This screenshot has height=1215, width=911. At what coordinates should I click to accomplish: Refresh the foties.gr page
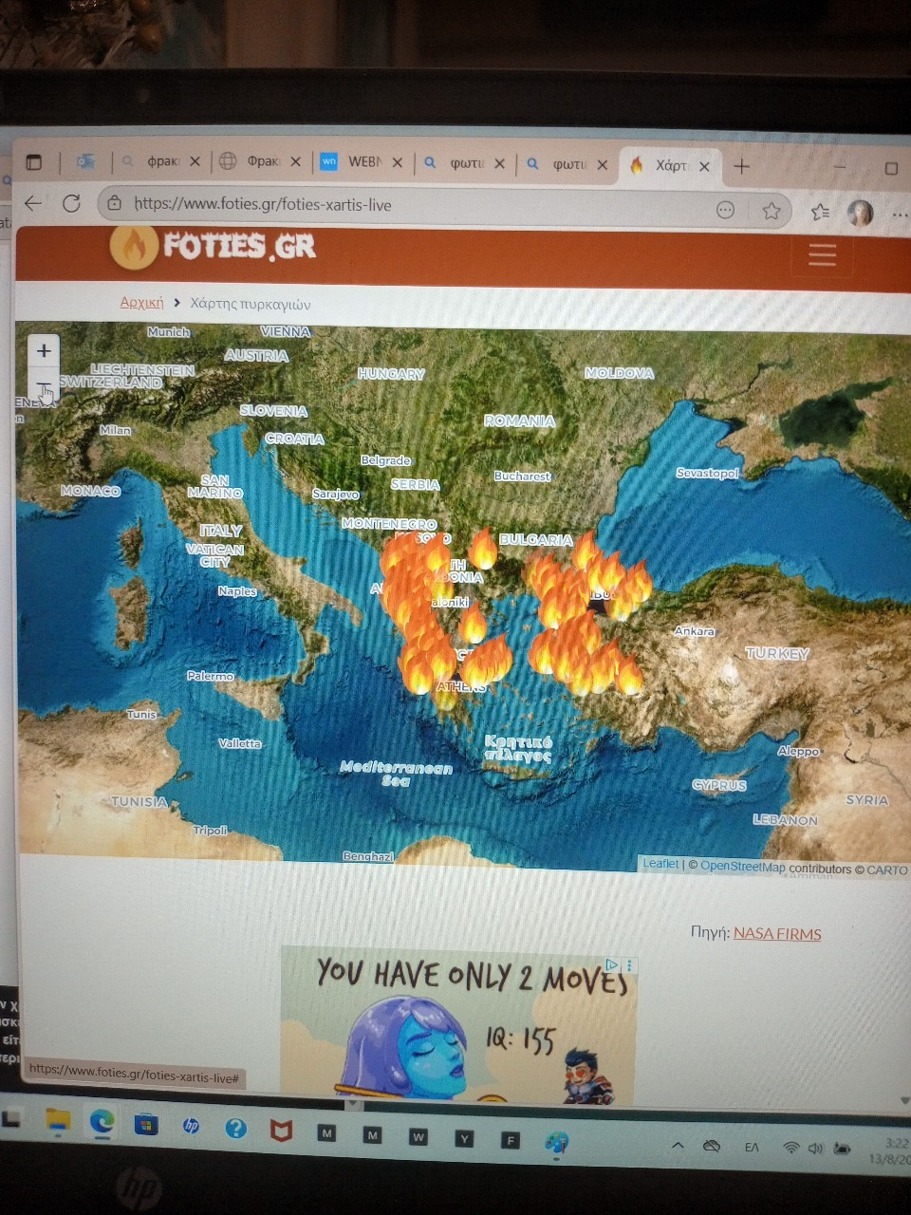pos(71,203)
